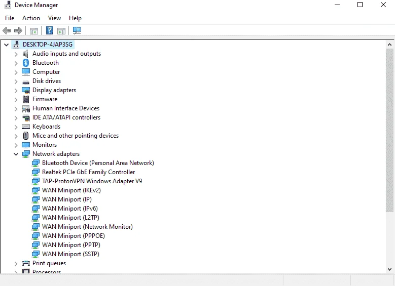Click the Show/Hide Action Pane toolbar icon

point(61,31)
